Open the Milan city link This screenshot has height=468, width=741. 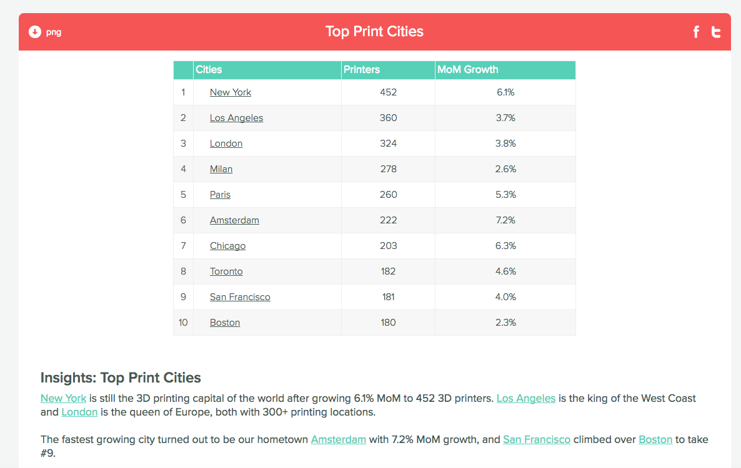[x=221, y=169]
